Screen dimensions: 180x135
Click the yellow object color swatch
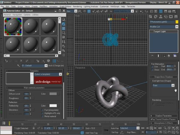[x=177, y=22]
